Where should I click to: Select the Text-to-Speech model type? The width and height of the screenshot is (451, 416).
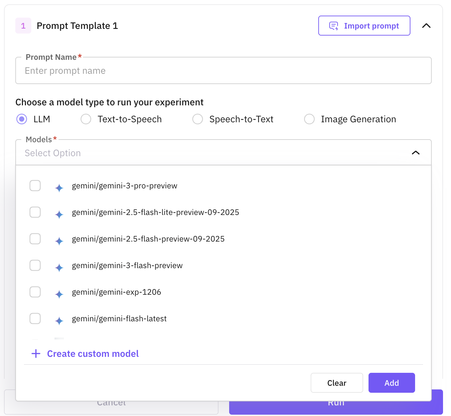86,119
